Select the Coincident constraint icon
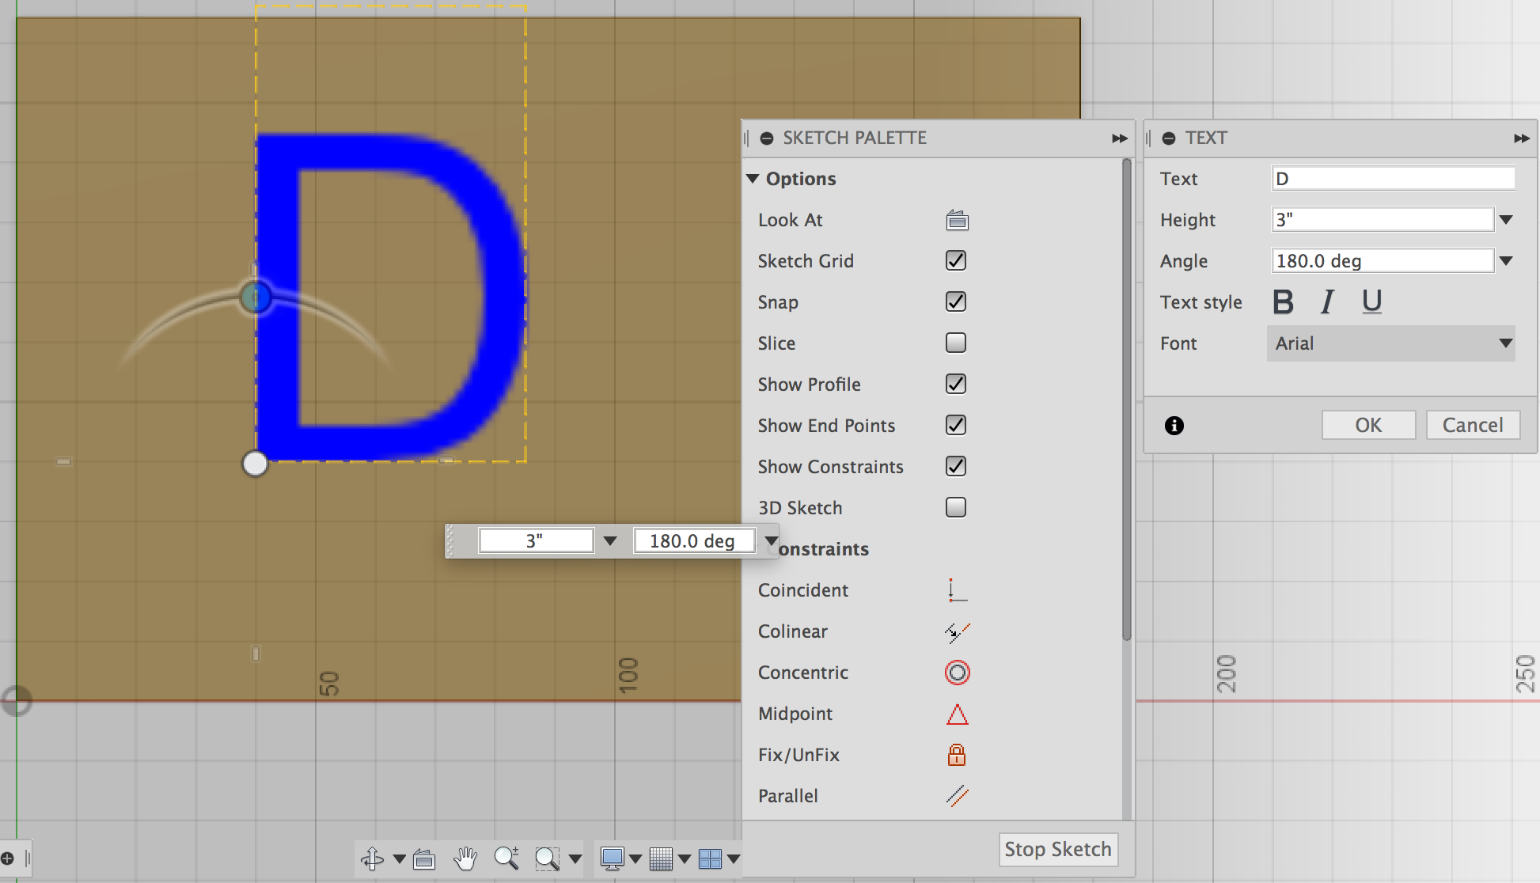This screenshot has height=883, width=1540. click(957, 590)
